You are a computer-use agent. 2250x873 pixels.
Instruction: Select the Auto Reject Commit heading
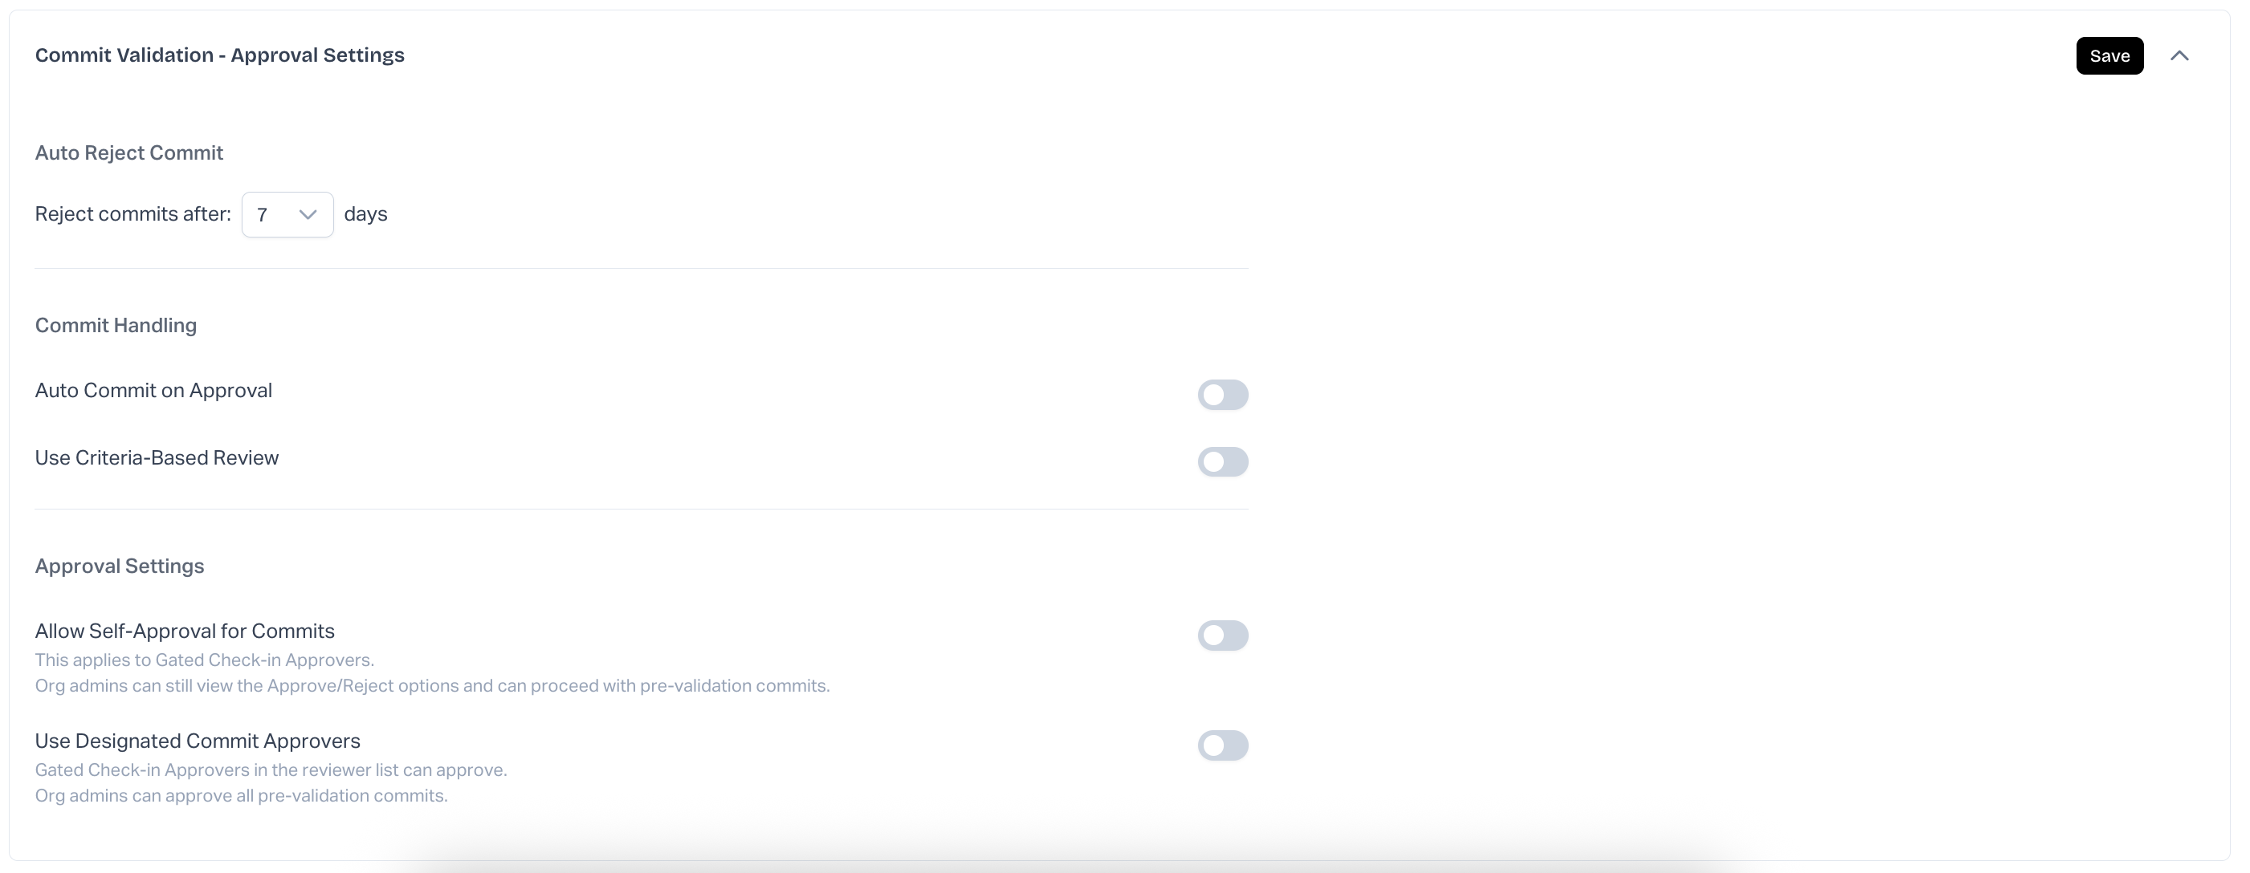pos(129,152)
